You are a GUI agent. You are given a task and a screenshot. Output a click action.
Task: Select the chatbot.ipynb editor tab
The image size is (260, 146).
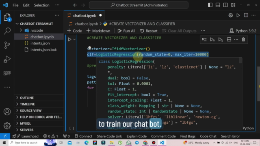click(84, 15)
